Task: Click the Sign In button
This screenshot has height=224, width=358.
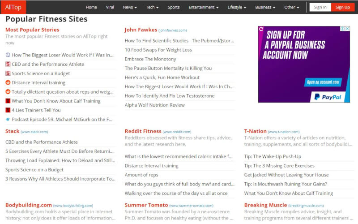Action: pos(320,7)
